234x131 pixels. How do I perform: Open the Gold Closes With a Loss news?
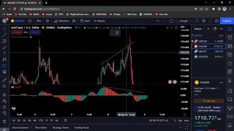209,109
